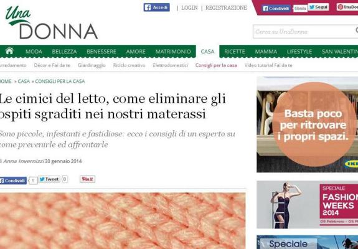Click the Facebook Accedi login button

157,7
